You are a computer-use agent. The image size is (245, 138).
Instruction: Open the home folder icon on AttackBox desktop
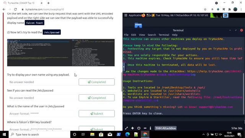pyautogui.click(x=138, y=25)
